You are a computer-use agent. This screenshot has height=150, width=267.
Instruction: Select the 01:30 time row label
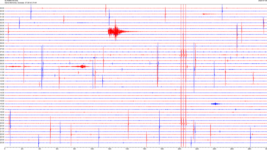tap(2, 17)
